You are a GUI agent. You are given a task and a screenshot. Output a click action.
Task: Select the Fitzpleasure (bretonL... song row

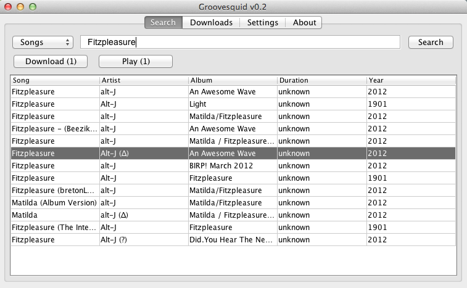(233, 191)
